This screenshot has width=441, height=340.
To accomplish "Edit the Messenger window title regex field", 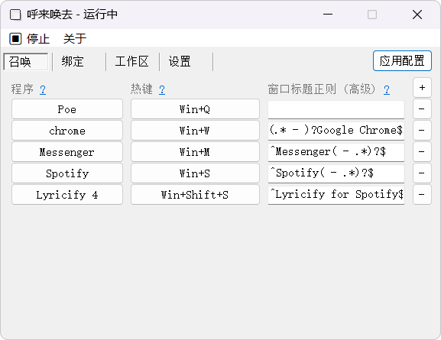I will [336, 152].
